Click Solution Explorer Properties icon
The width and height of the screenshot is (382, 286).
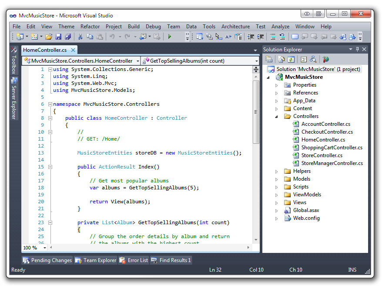pyautogui.click(x=269, y=59)
